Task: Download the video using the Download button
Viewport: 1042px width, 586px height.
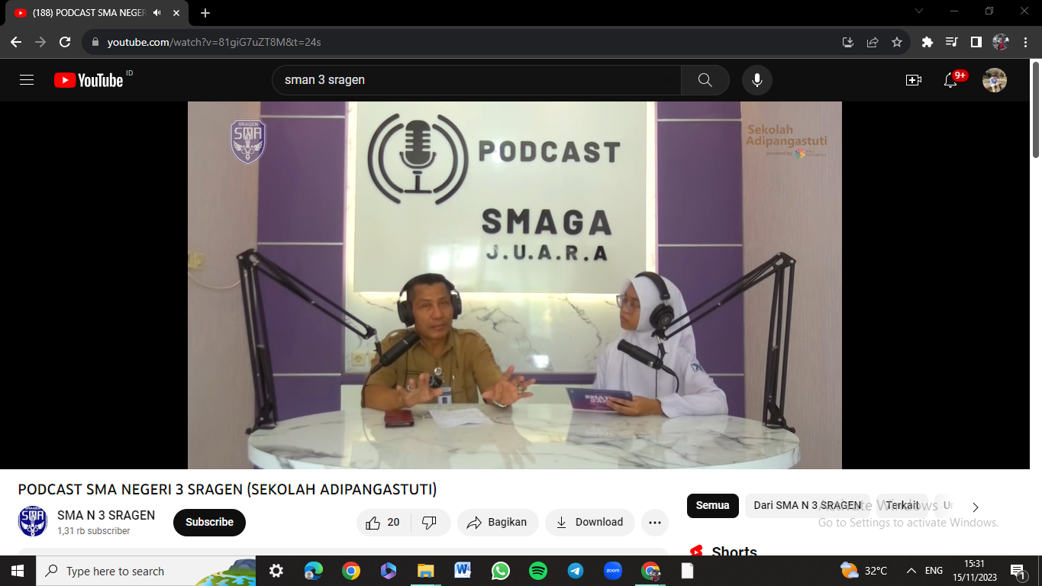Action: click(589, 523)
